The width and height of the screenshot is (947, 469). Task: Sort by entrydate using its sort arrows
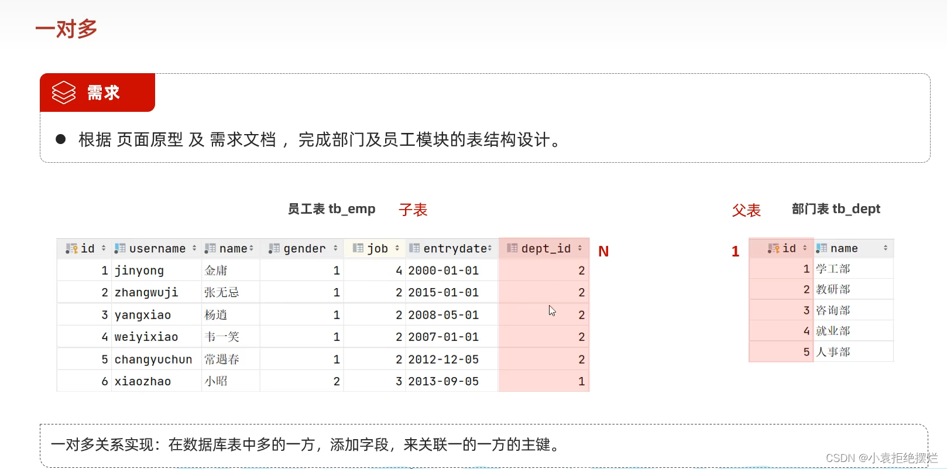tap(489, 248)
